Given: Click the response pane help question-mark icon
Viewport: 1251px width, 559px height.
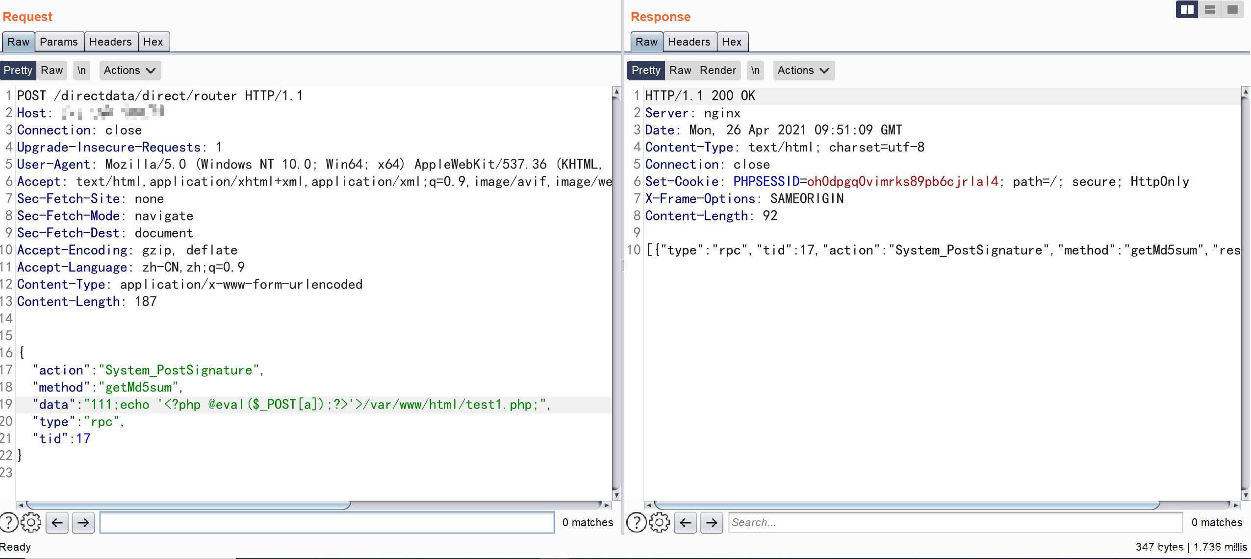Looking at the screenshot, I should pos(636,522).
